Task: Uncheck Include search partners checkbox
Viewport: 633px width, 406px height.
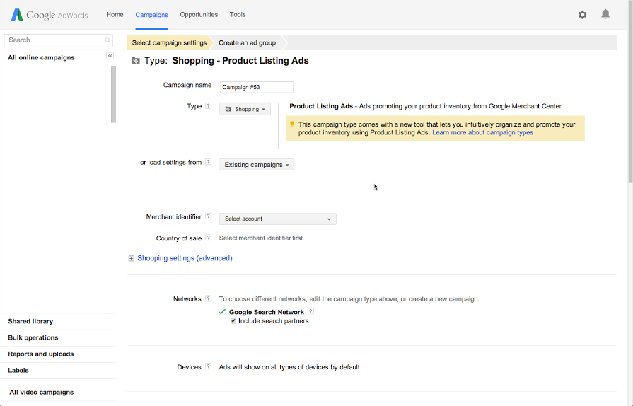Action: [x=233, y=321]
